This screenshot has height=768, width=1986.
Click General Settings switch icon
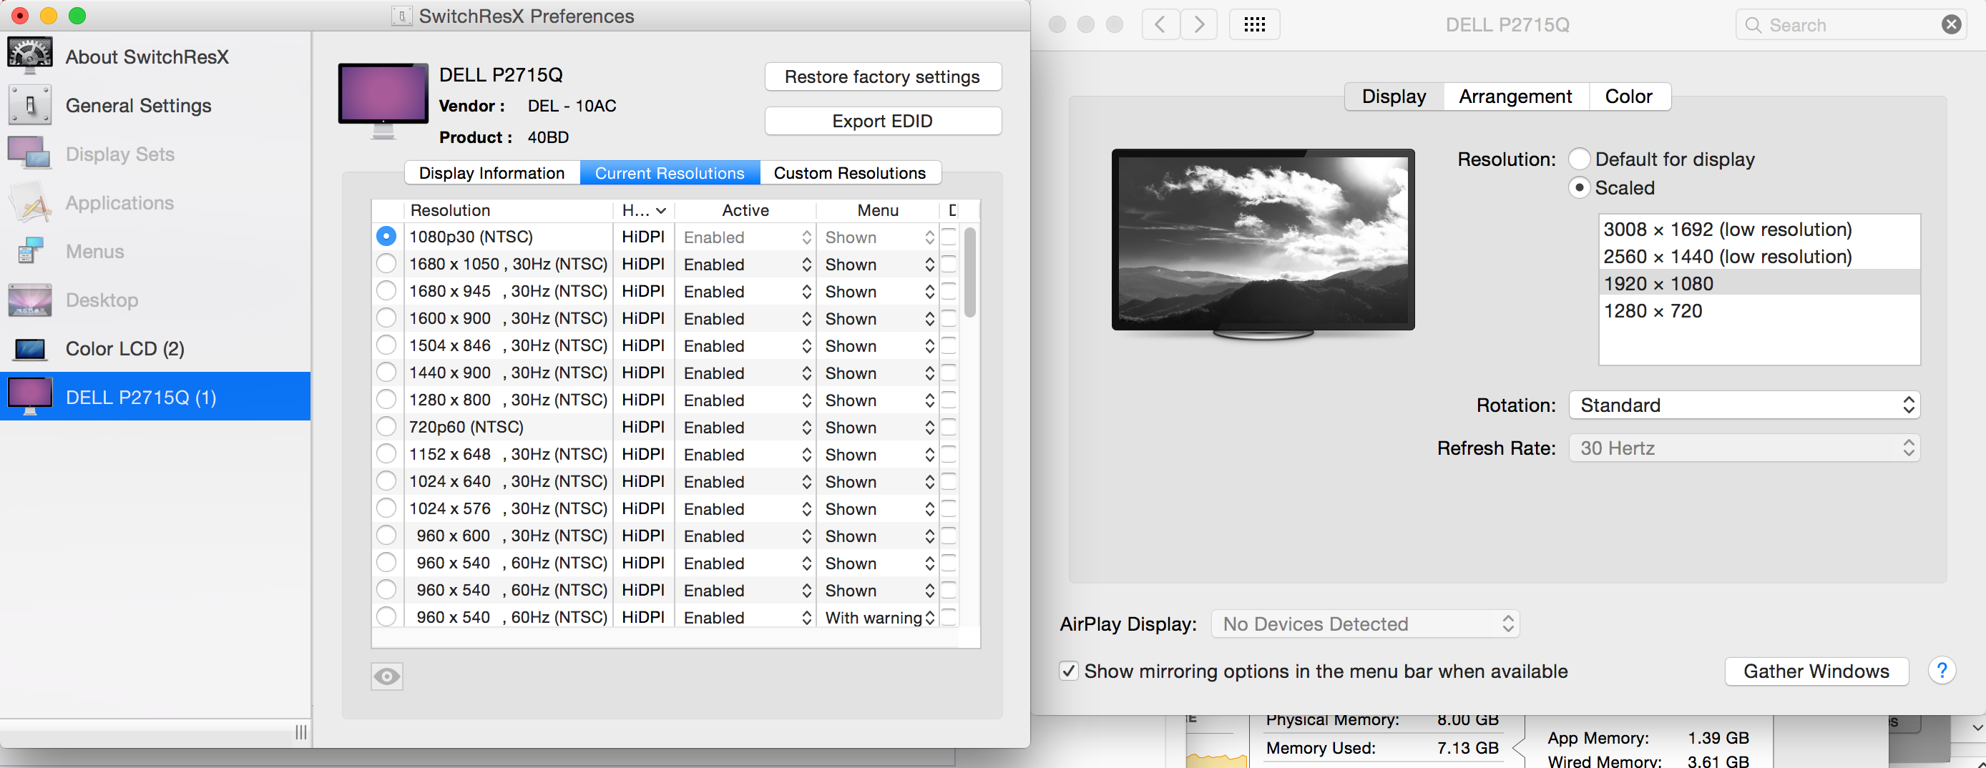coord(30,105)
